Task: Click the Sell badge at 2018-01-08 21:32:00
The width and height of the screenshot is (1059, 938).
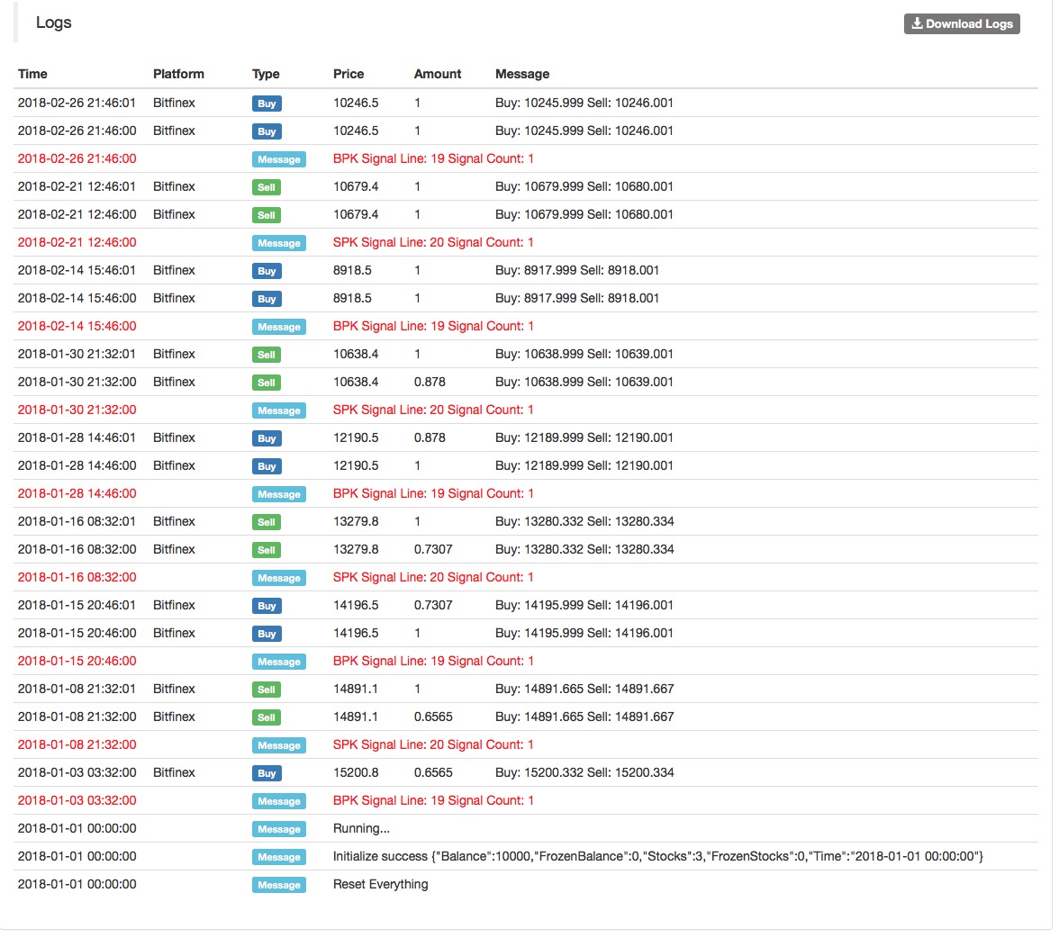Action: point(267,717)
